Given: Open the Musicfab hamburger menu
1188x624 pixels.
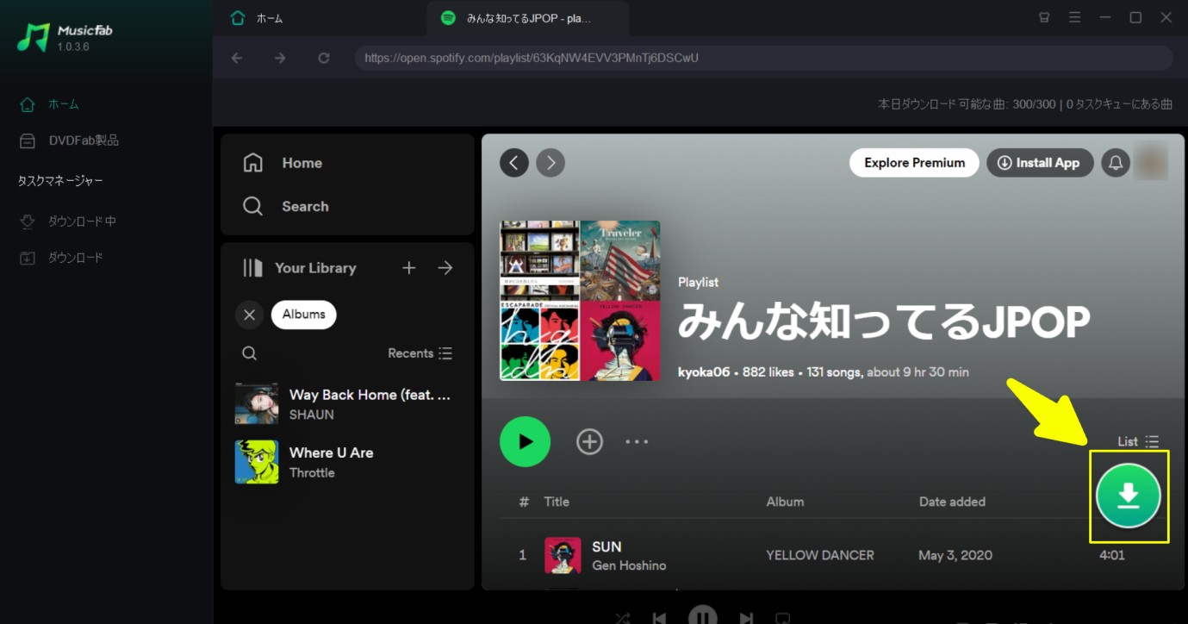Looking at the screenshot, I should (x=1074, y=17).
